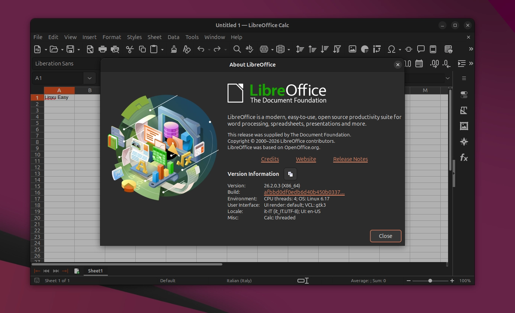This screenshot has height=313, width=515.
Task: Toggle the Properties deck in the sidebar
Action: coord(464,95)
